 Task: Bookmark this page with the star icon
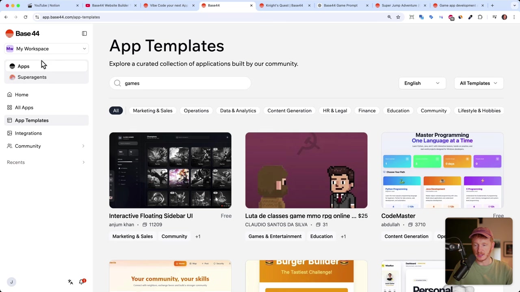(x=398, y=17)
